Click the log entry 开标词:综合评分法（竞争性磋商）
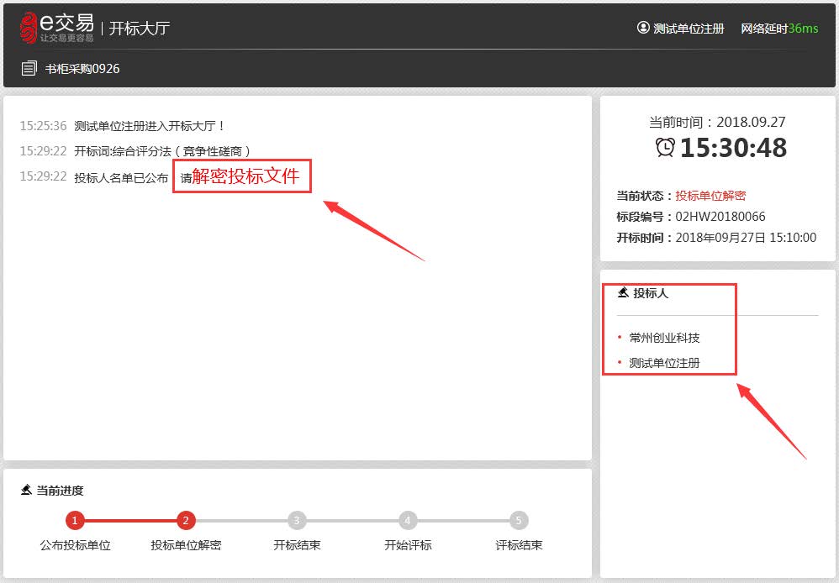The image size is (839, 583). [162, 151]
